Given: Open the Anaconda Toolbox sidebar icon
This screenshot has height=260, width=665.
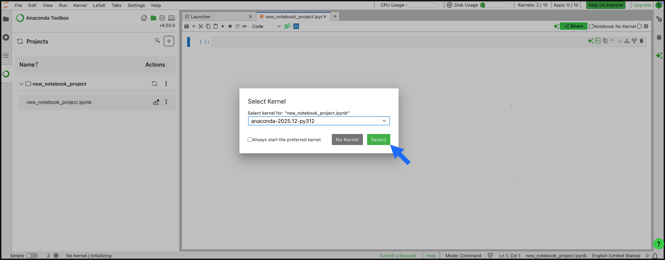Looking at the screenshot, I should pyautogui.click(x=6, y=74).
